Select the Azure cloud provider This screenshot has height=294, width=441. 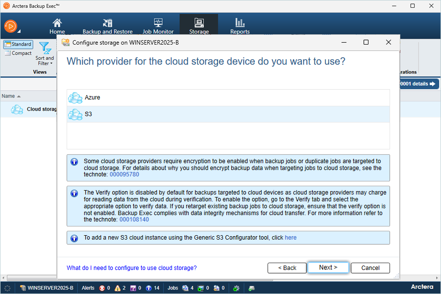pyautogui.click(x=92, y=98)
